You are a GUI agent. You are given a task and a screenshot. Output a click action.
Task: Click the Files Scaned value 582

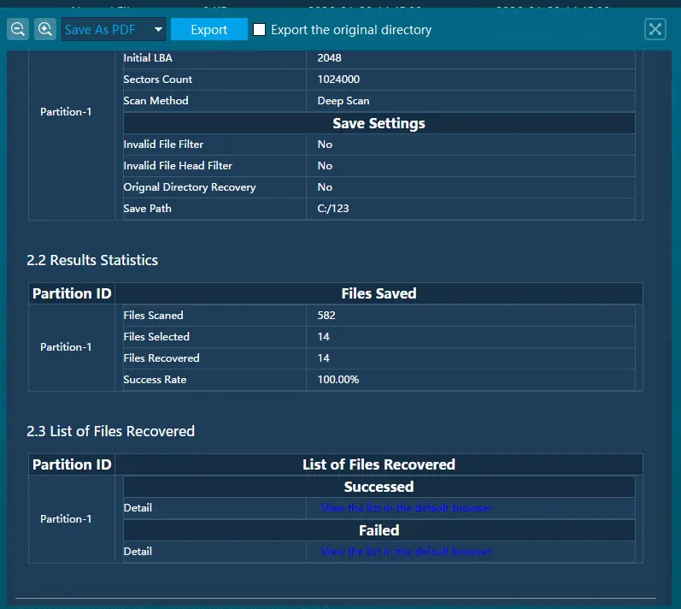point(326,316)
